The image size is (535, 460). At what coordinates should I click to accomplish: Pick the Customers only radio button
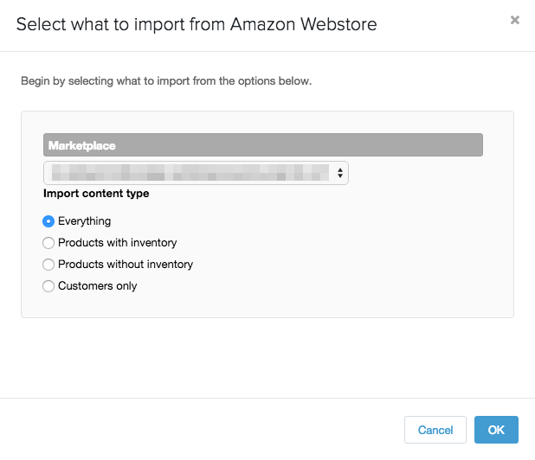48,286
